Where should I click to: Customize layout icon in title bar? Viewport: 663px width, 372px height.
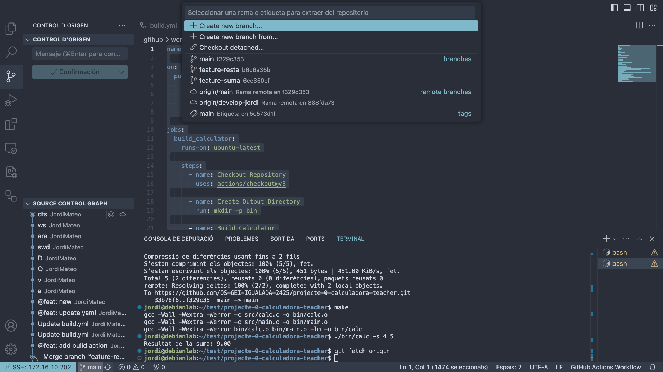click(x=653, y=8)
